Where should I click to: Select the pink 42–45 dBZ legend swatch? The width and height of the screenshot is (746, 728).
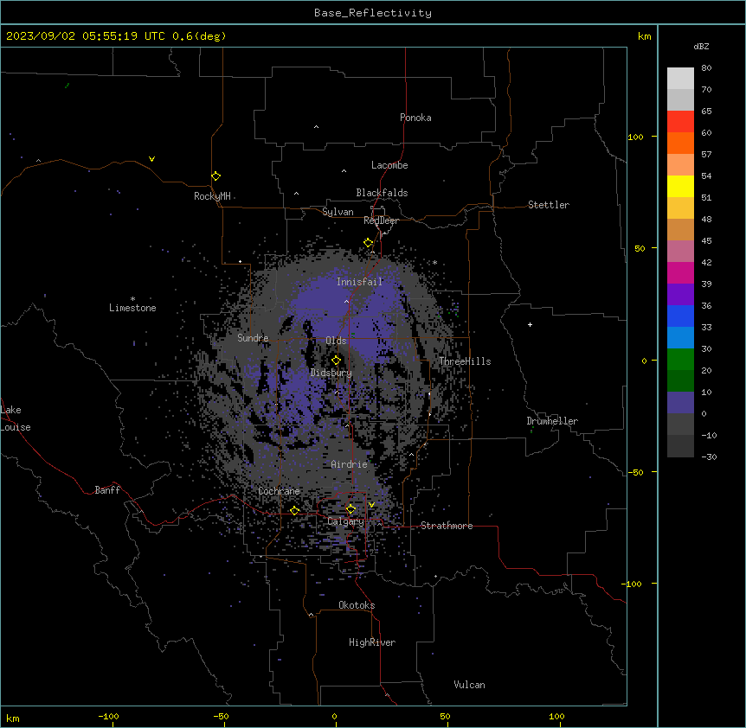pyautogui.click(x=680, y=252)
